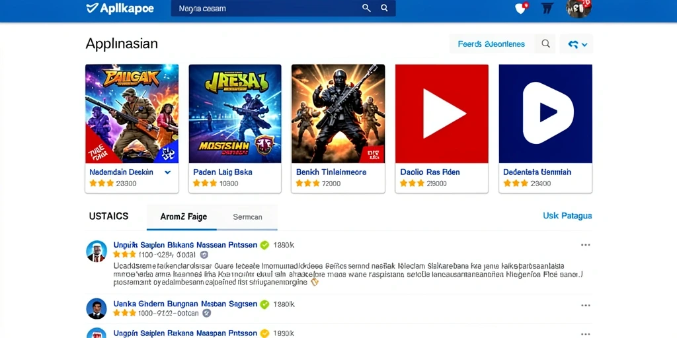Click avatar of Unpirkt Saiplen Bkkans reviewer
This screenshot has height=338, width=677.
(x=97, y=251)
